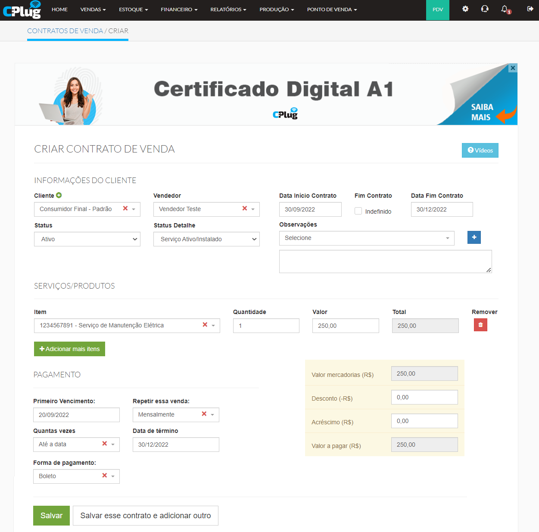The width and height of the screenshot is (539, 532).
Task: Open RELATÓRIOS menu
Action: pos(228,9)
